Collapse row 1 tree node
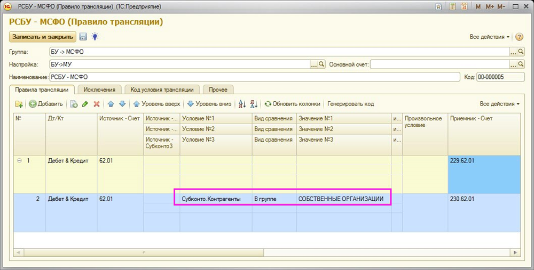Screen dimensions: 534x270 tap(20, 160)
